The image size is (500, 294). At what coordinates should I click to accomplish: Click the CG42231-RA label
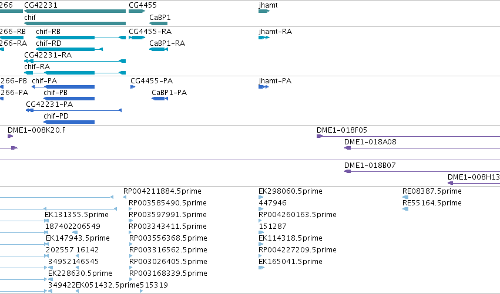pyautogui.click(x=48, y=55)
